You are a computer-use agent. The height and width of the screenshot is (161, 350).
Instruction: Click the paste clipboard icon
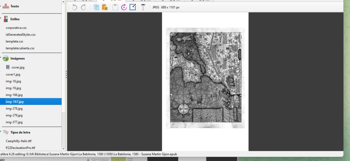(x=105, y=7)
